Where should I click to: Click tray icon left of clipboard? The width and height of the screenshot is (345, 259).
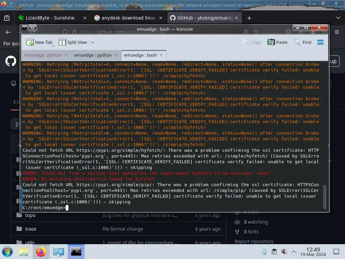(264, 252)
